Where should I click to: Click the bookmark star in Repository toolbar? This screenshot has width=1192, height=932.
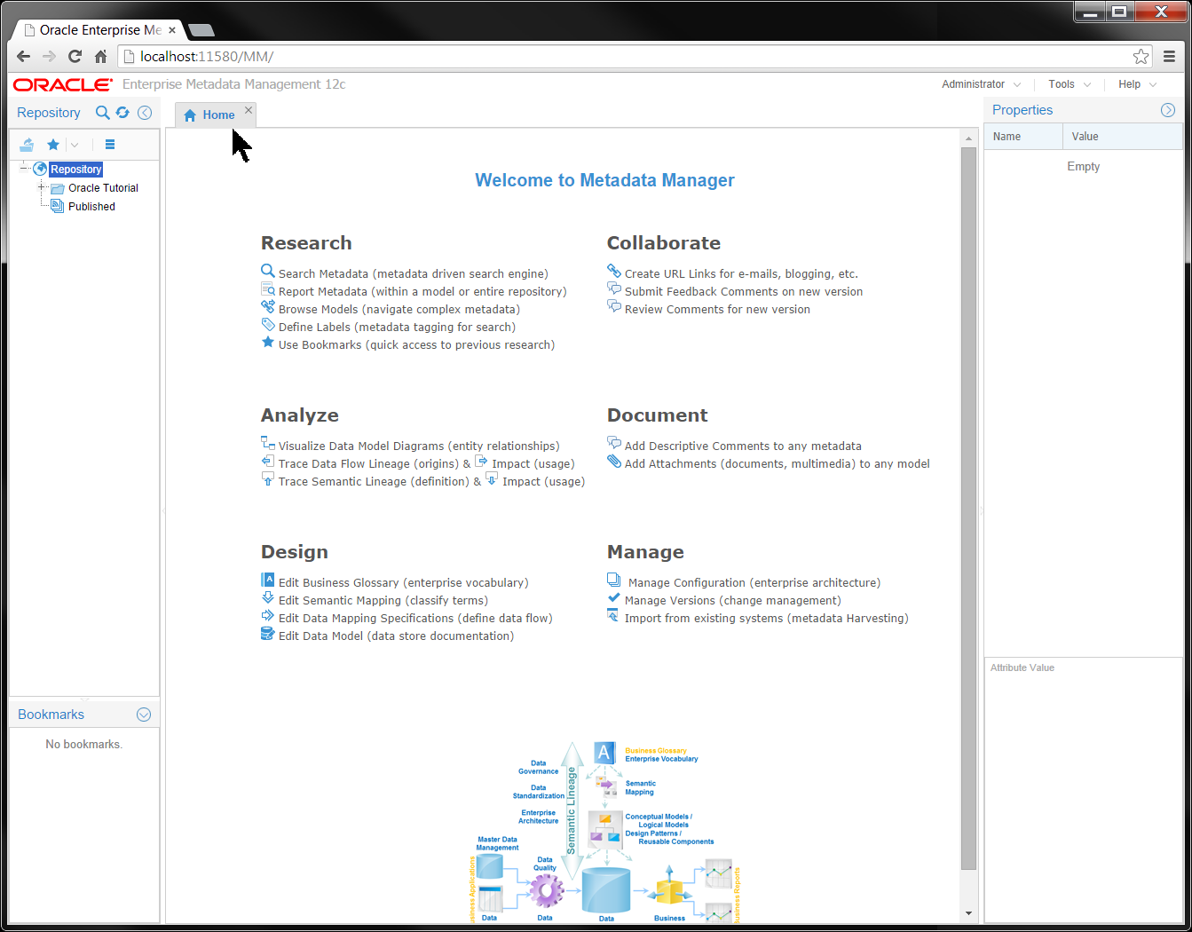(x=53, y=145)
